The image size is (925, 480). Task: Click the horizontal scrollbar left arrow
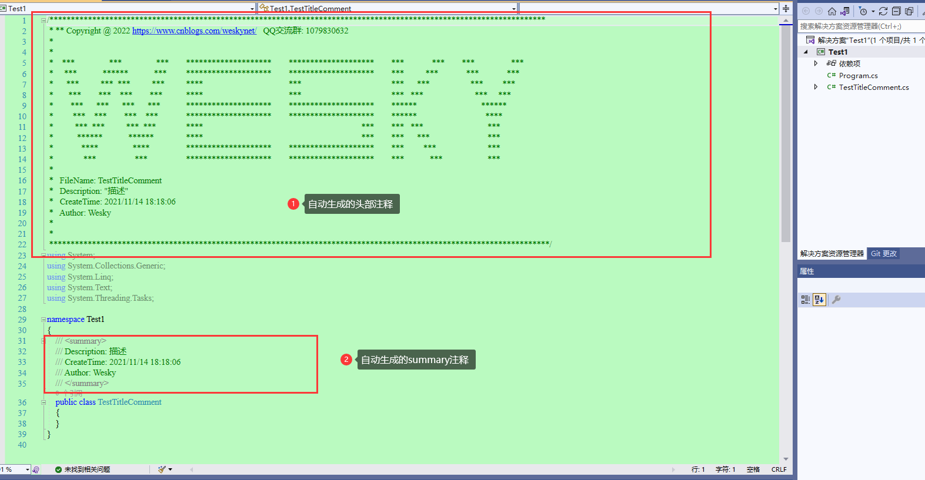click(x=191, y=469)
